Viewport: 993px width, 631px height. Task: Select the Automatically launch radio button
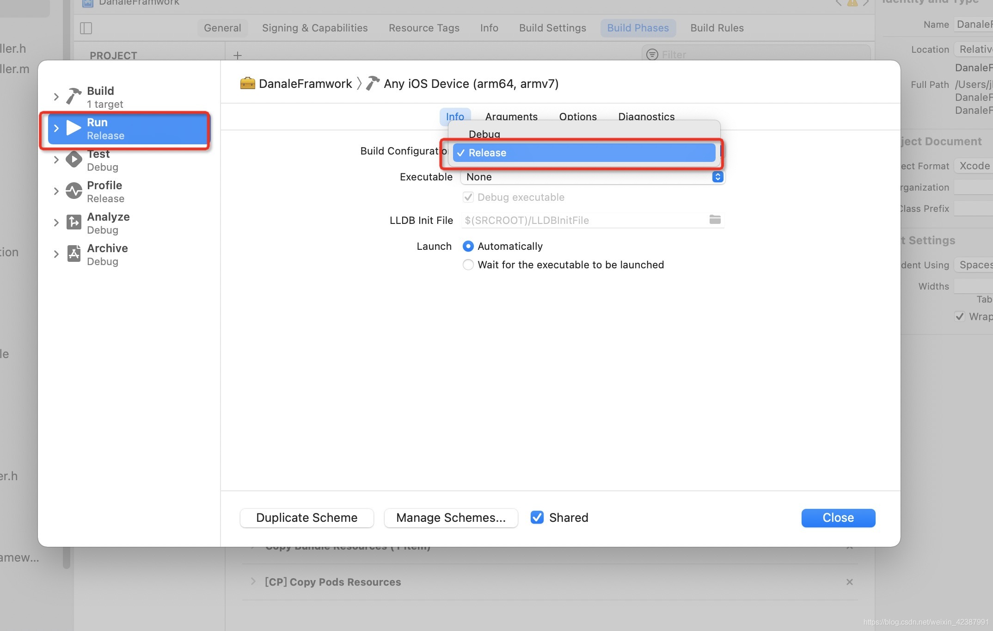[x=468, y=246]
